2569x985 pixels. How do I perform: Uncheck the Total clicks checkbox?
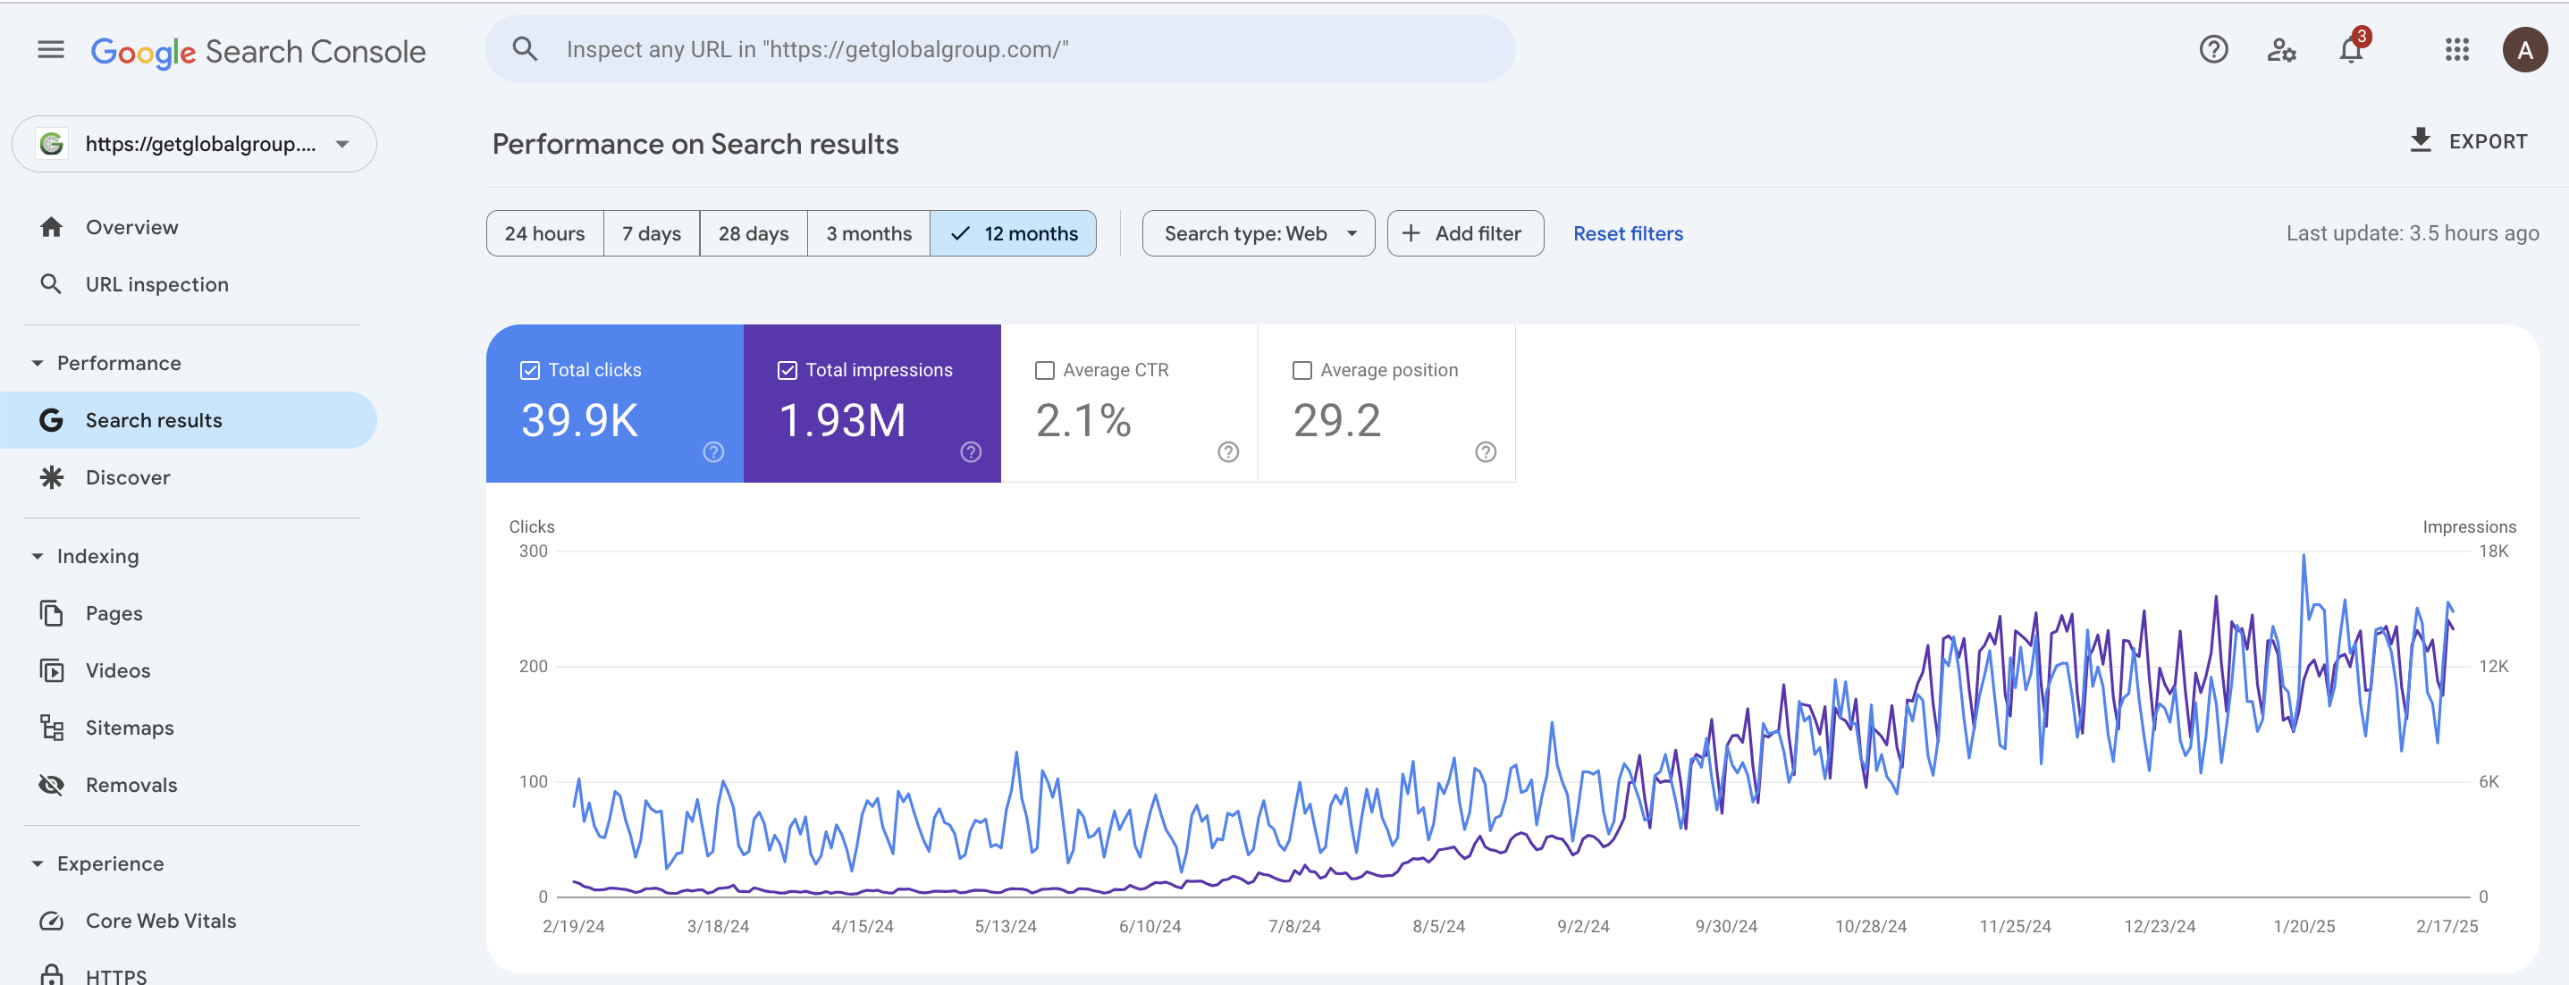[529, 370]
